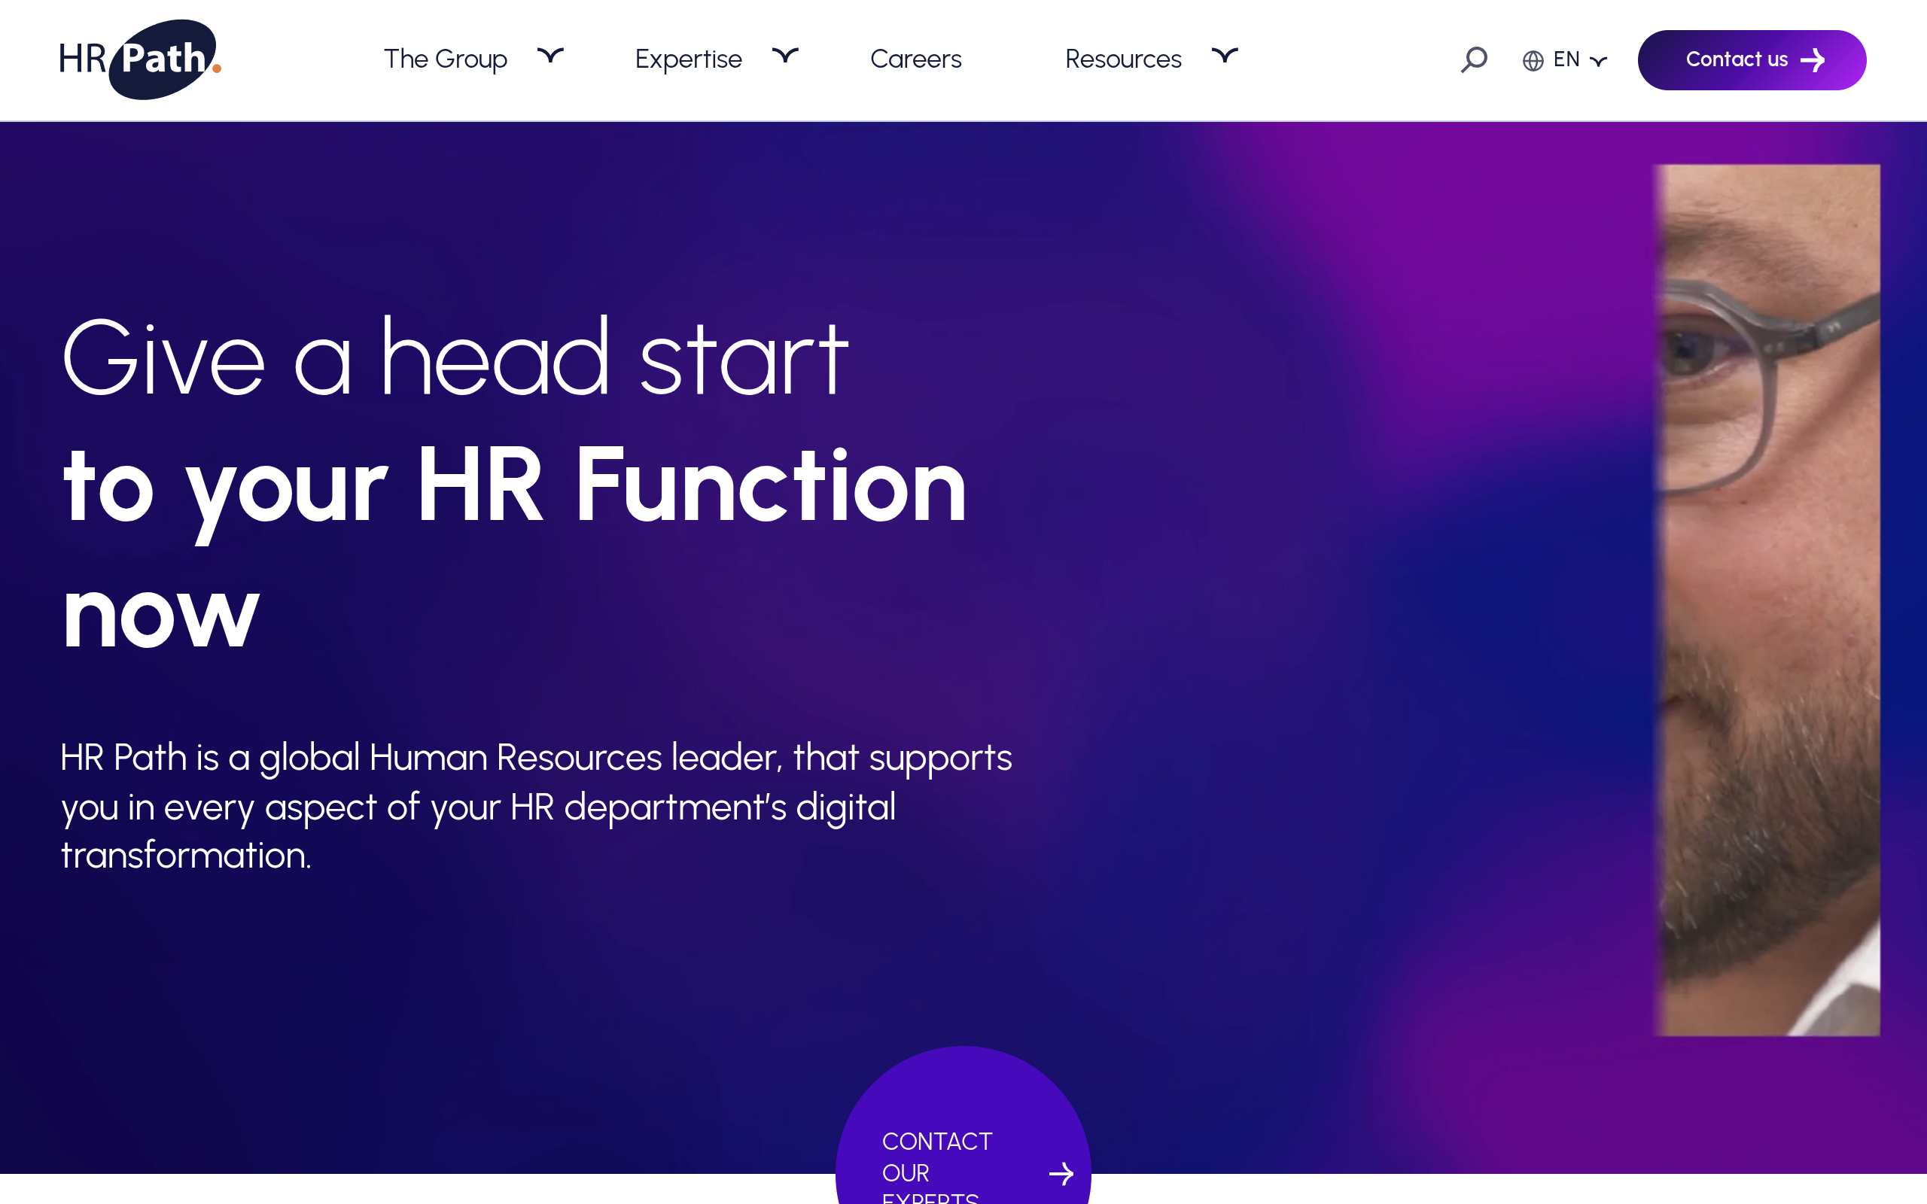This screenshot has width=1927, height=1204.
Task: Click the man's face video thumbnail
Action: 1767,600
